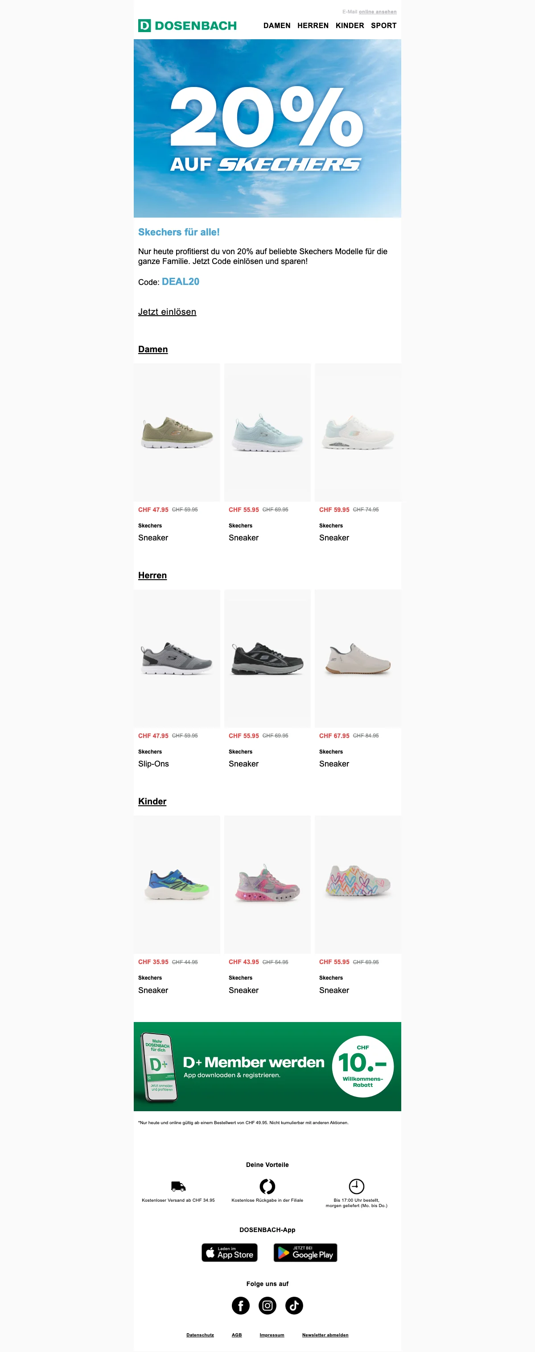Click the D+ Member werden banner
This screenshot has width=535, height=1352.
tap(267, 1066)
